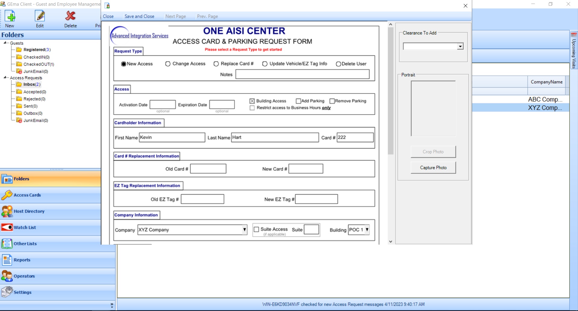Check the Add Parking checkbox
This screenshot has width=578, height=311.
[x=298, y=101]
